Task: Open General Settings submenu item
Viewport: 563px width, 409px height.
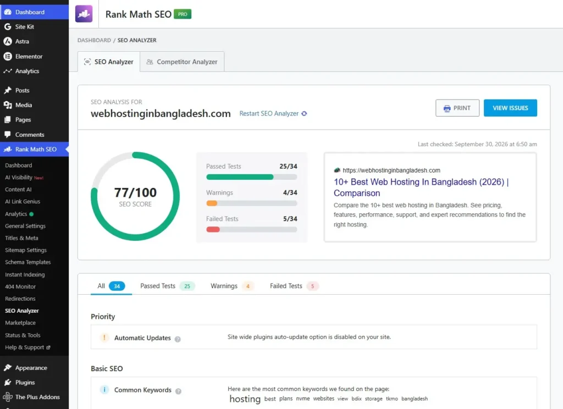Action: pos(25,226)
